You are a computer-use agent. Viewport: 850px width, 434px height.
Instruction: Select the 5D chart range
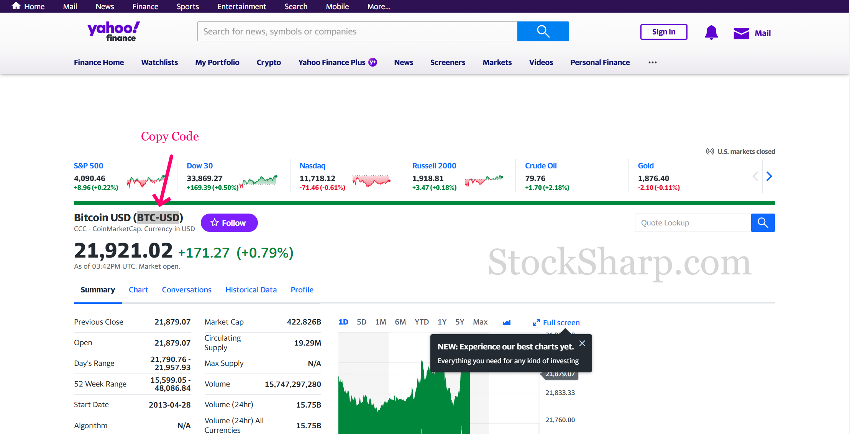pos(361,322)
